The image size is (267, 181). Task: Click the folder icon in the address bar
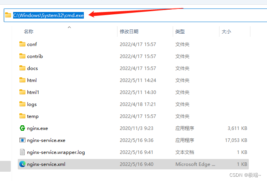click(x=8, y=15)
